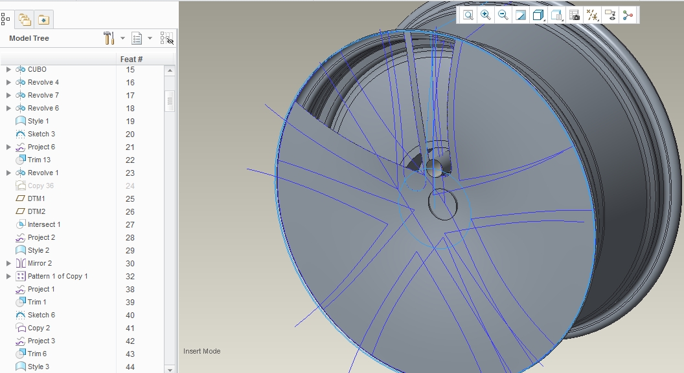
Task: Select the Trim 13 feature icon
Action: coord(21,160)
